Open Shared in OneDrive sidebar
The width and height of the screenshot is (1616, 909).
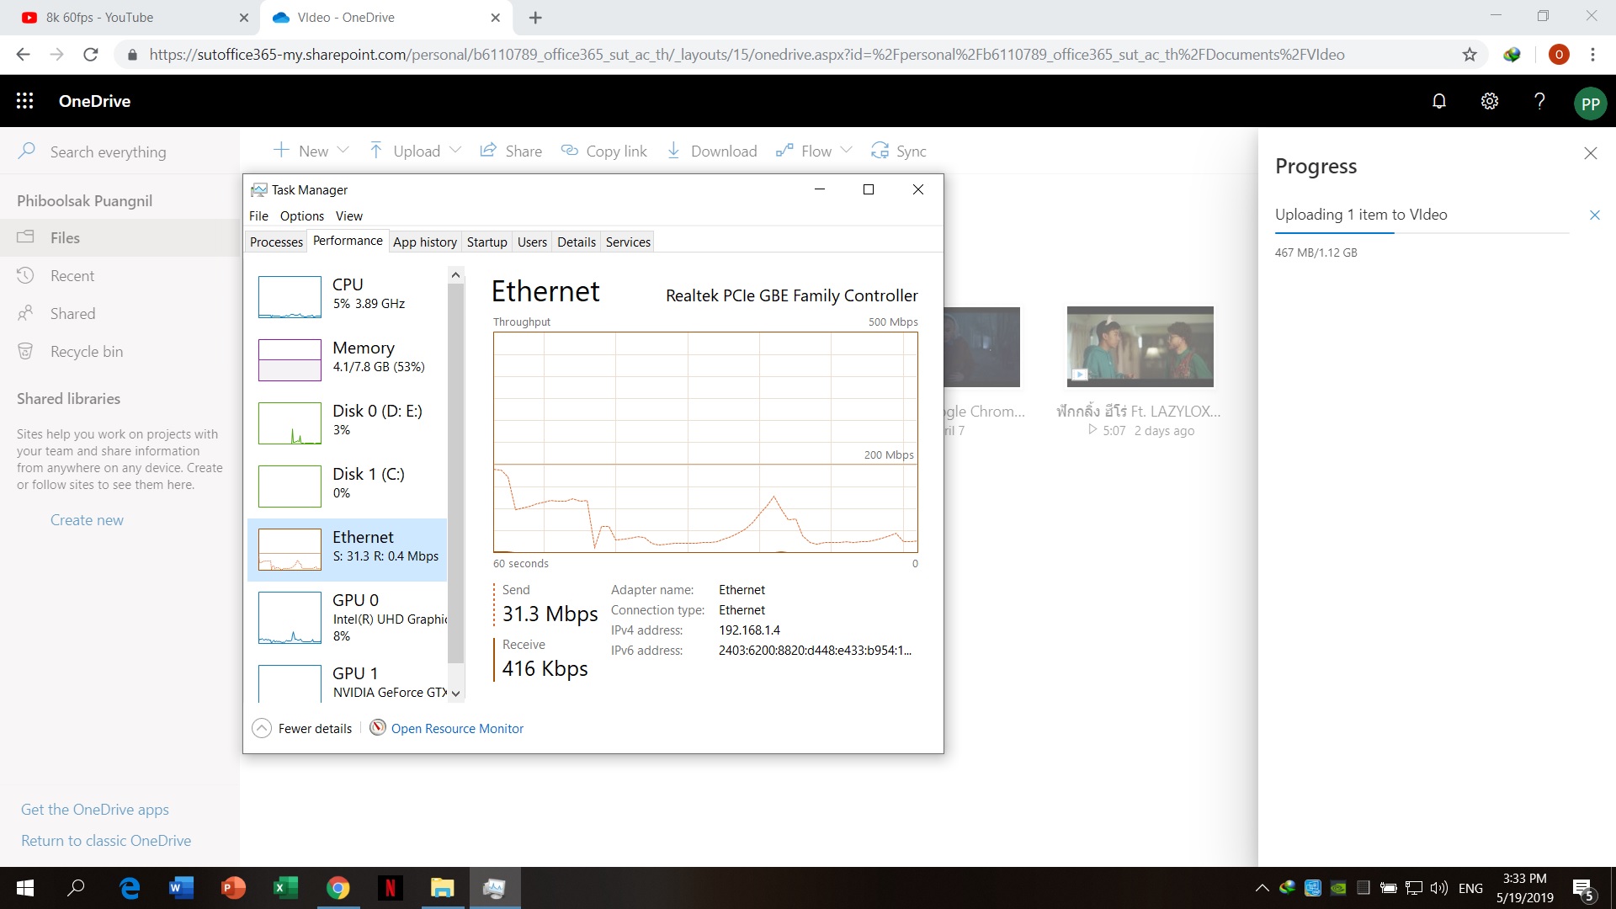(120, 314)
